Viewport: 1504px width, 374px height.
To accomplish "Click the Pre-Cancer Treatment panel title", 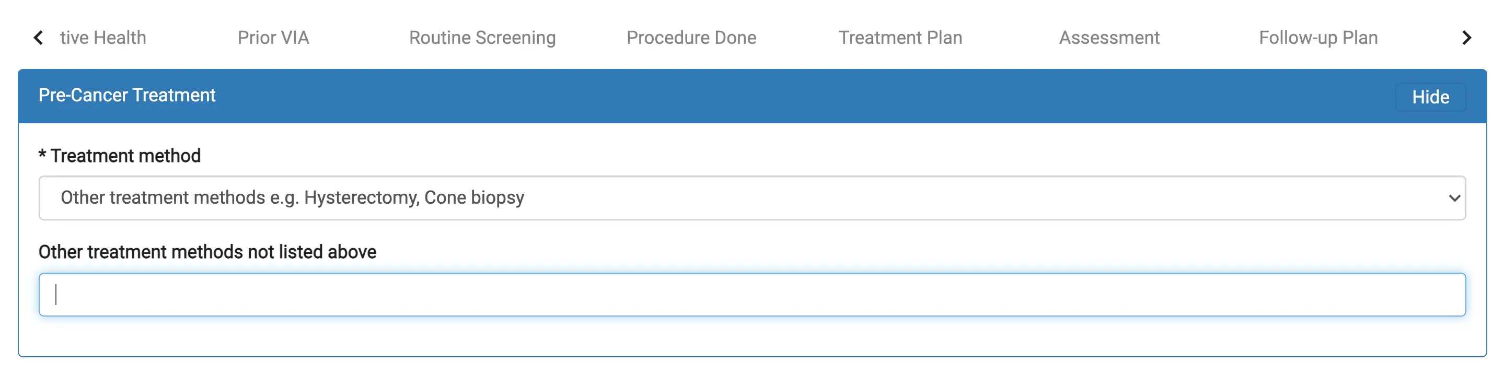I will tap(126, 95).
